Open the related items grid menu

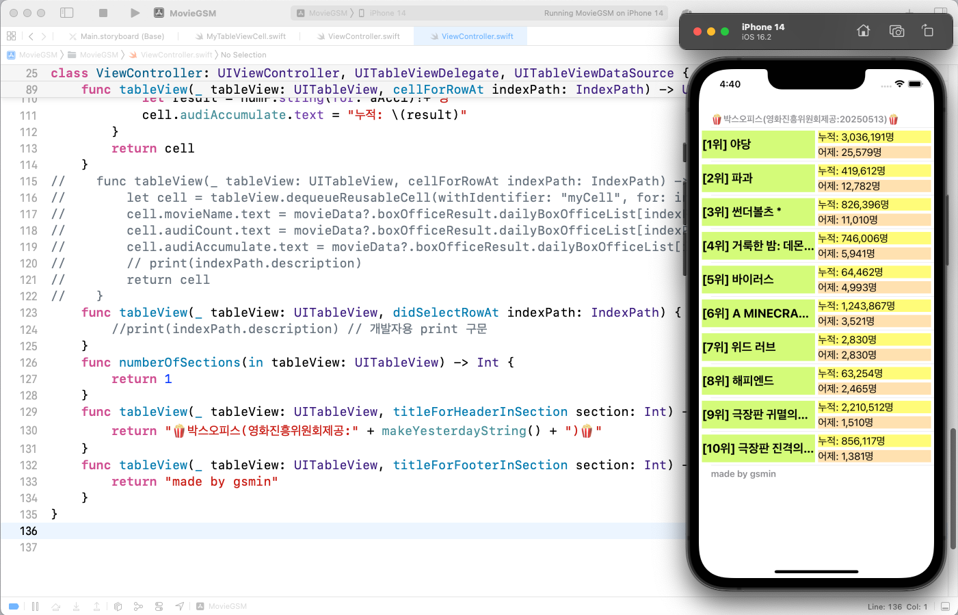point(11,36)
